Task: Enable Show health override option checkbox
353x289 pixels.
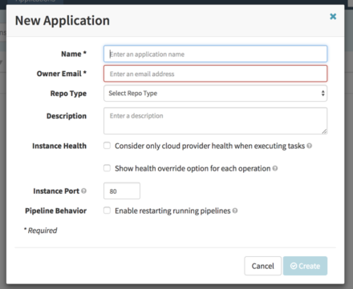Action: click(107, 168)
